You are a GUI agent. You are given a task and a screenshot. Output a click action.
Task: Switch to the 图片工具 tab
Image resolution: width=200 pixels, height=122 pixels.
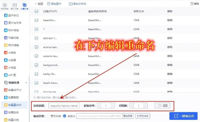coord(15,6)
